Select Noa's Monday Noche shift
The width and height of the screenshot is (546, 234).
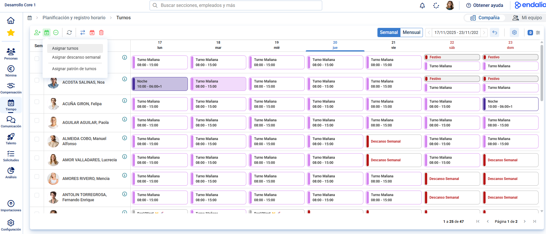[x=160, y=84]
